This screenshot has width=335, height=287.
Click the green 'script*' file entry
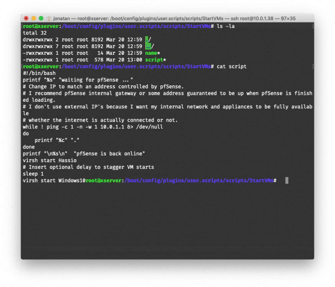coord(155,60)
